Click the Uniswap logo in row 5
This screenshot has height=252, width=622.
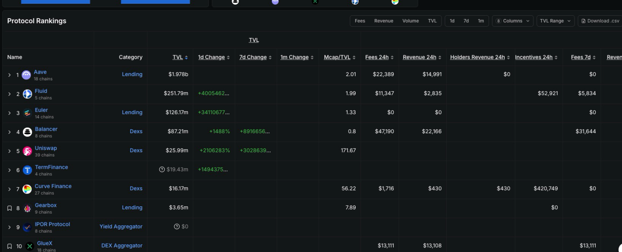click(28, 151)
